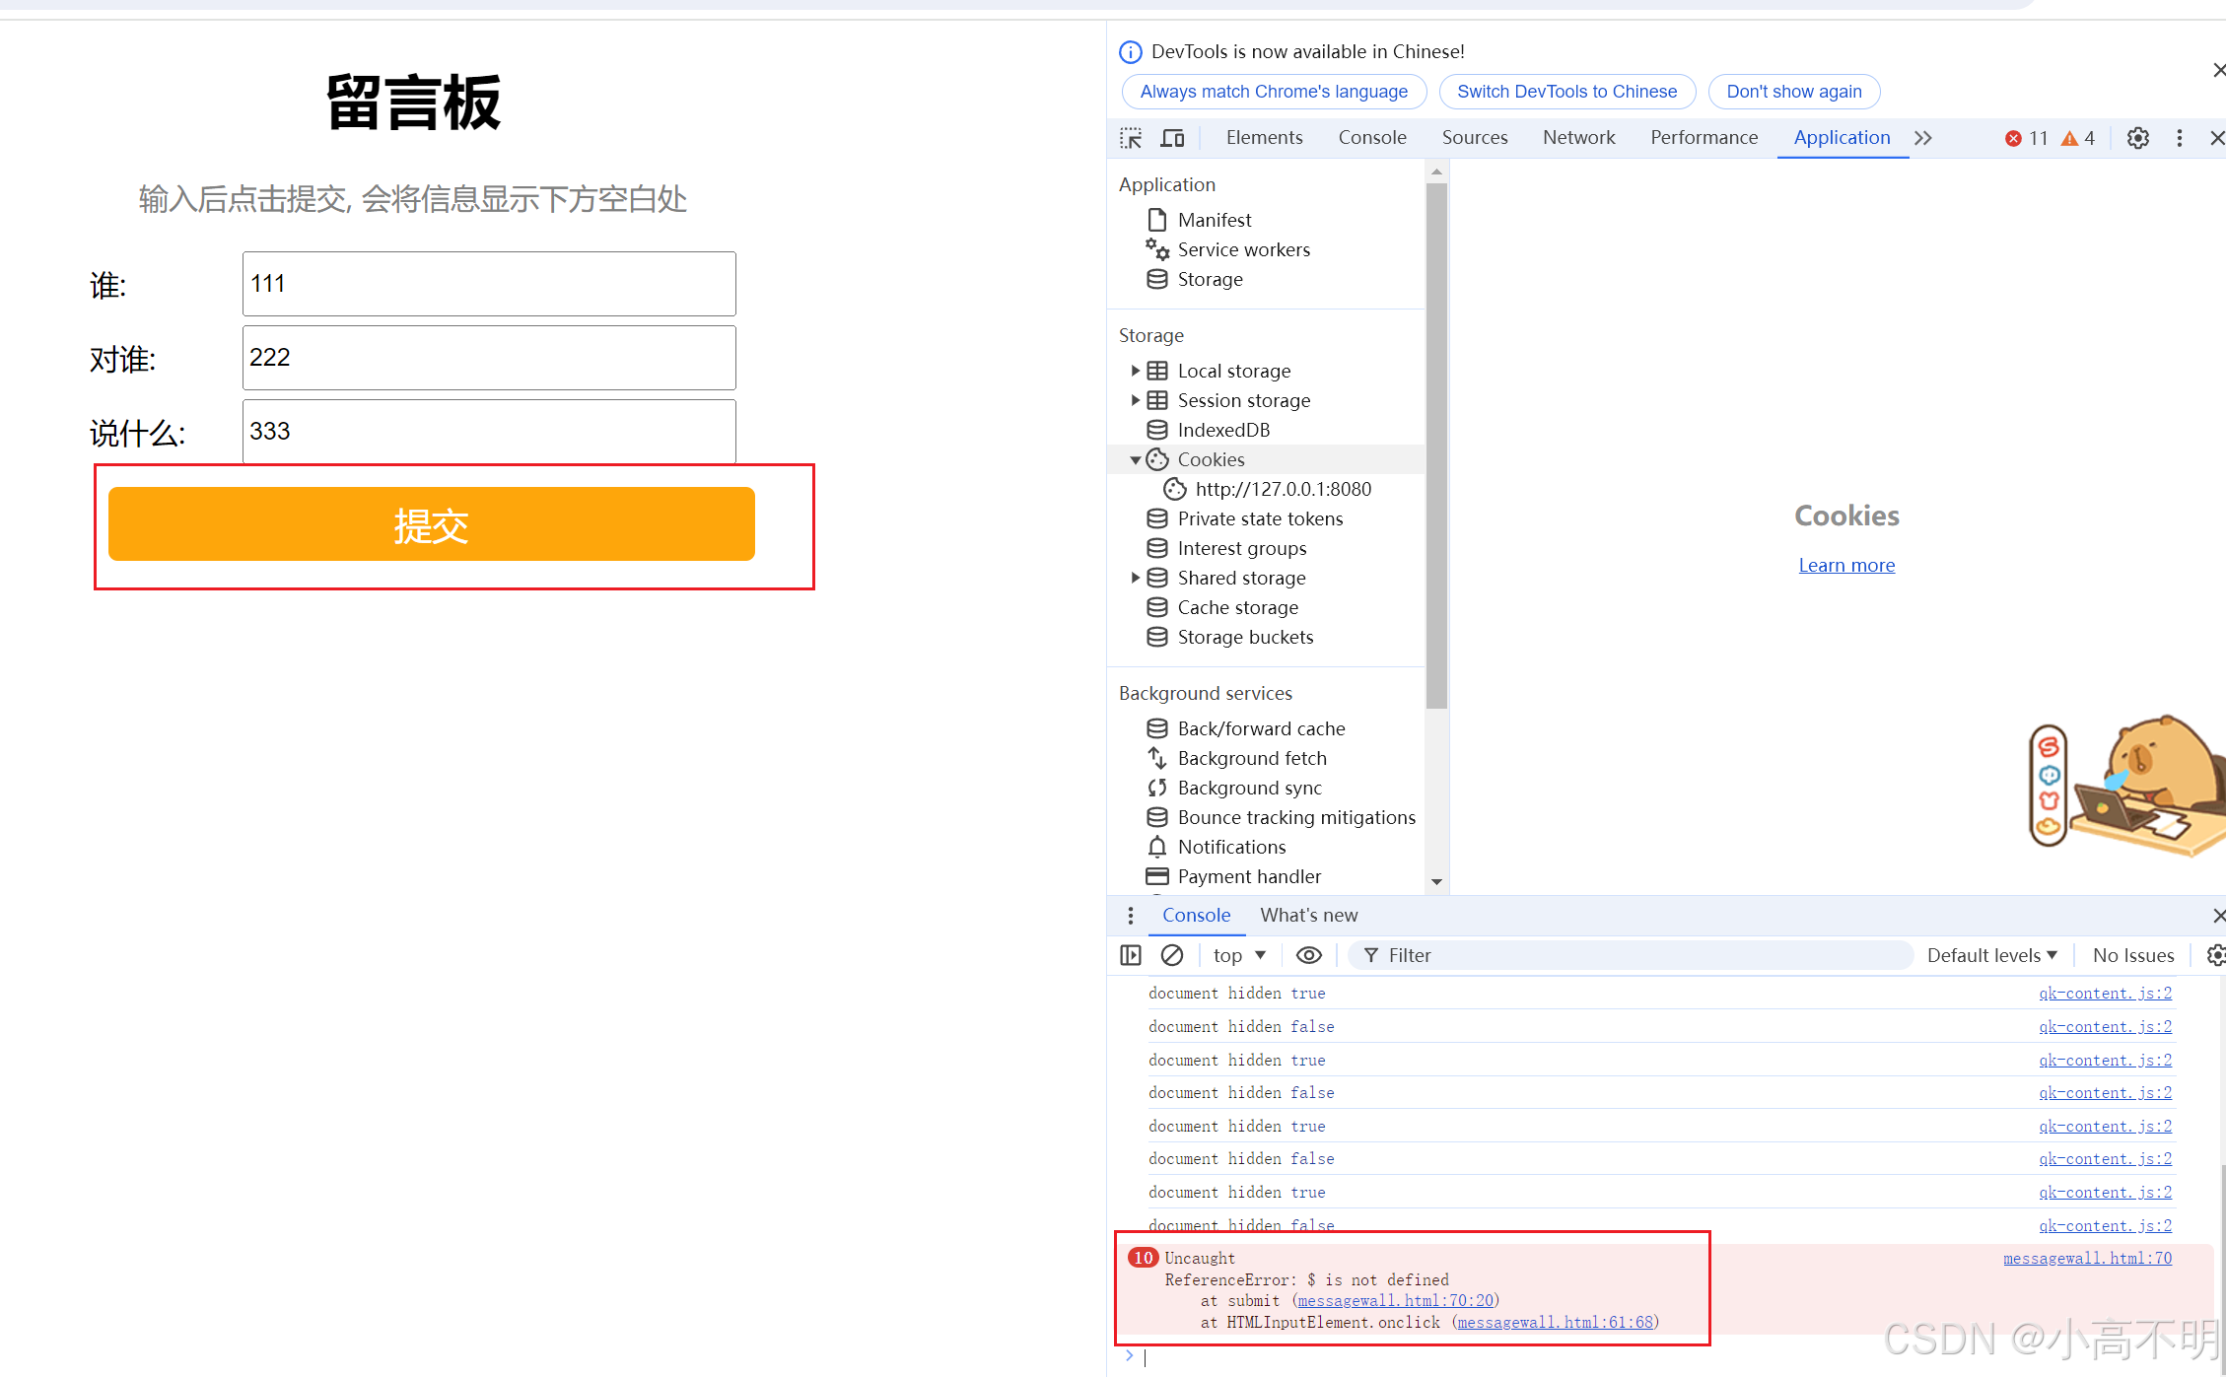
Task: Collapse the Cookies tree node
Action: 1135,459
